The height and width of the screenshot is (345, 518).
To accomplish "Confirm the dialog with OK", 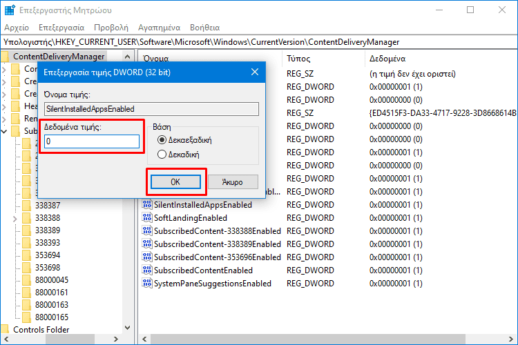I will [175, 182].
